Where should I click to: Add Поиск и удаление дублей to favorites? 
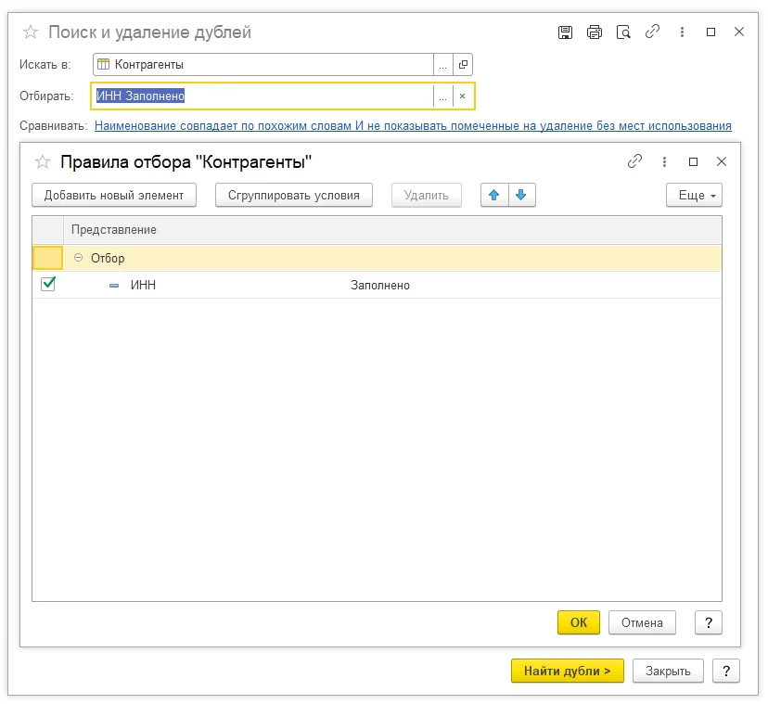[31, 32]
